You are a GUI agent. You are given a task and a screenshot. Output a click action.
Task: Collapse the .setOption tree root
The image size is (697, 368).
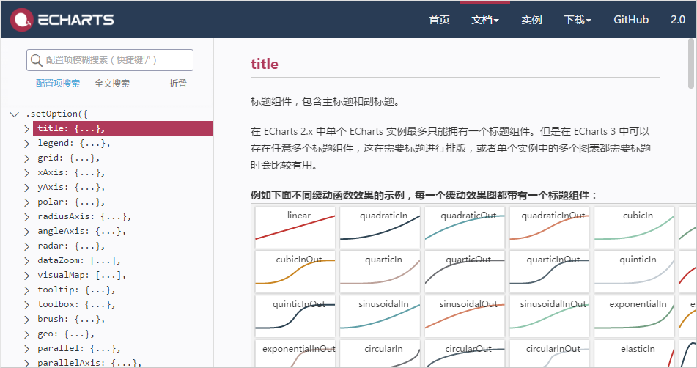pyautogui.click(x=14, y=114)
